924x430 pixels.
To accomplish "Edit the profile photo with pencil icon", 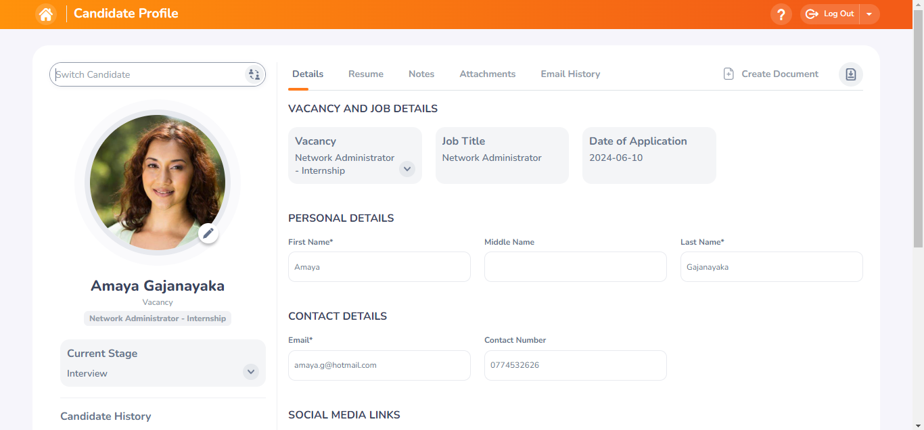I will click(208, 233).
